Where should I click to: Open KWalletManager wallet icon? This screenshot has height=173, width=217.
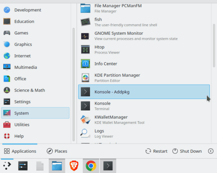pyautogui.click(x=85, y=120)
